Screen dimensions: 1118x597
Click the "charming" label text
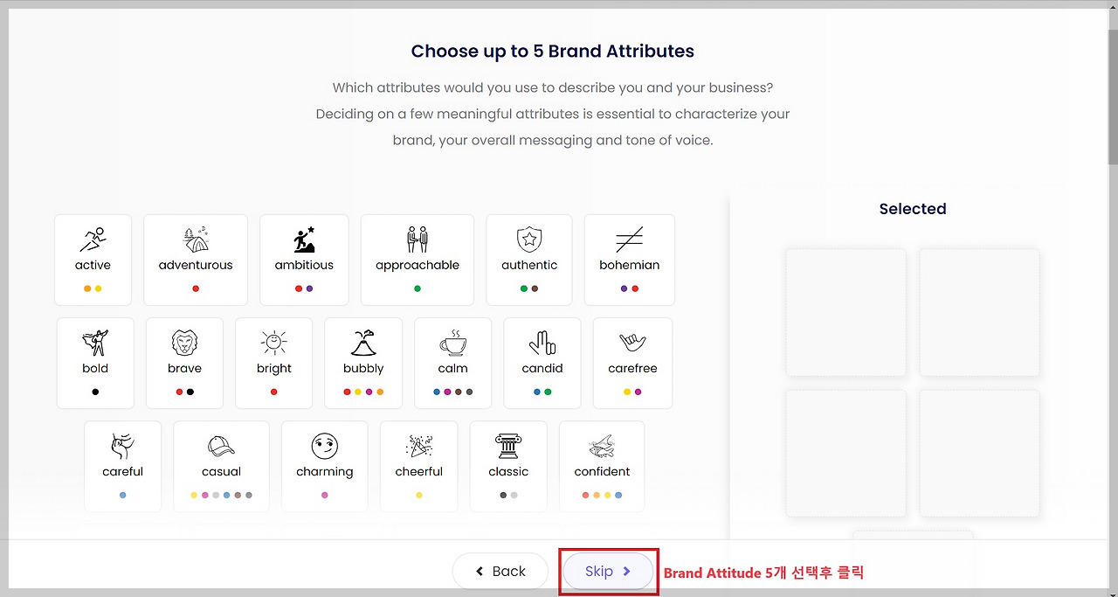(325, 472)
